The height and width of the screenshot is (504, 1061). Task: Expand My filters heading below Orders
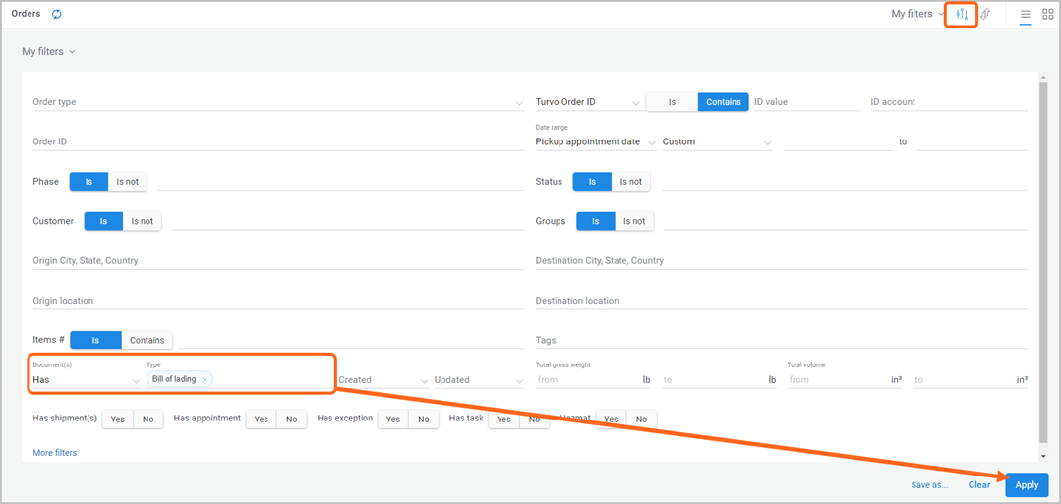[x=48, y=51]
